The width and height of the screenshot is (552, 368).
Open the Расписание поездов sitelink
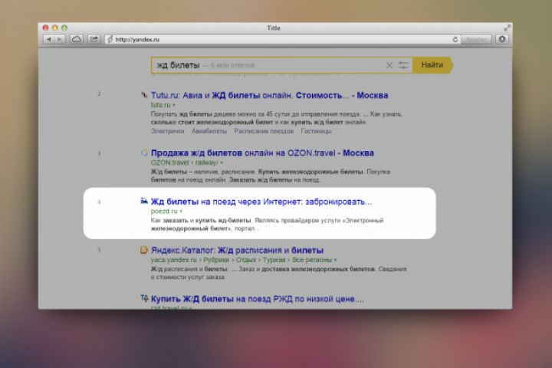pyautogui.click(x=264, y=131)
